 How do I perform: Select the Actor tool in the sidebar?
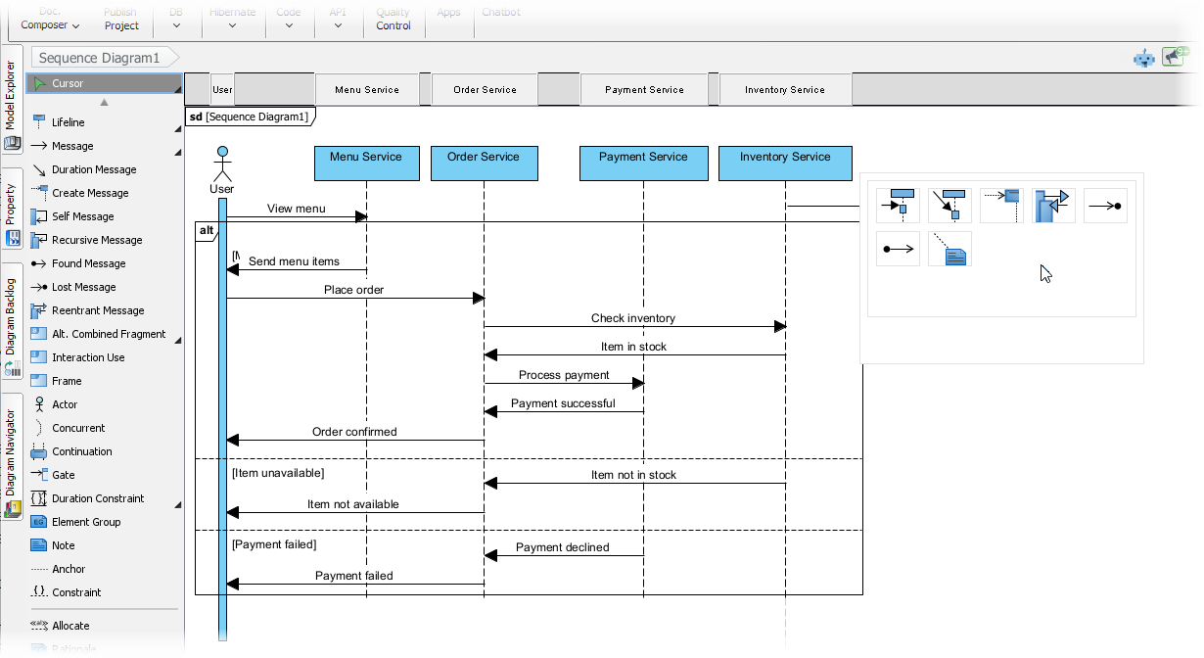point(62,404)
